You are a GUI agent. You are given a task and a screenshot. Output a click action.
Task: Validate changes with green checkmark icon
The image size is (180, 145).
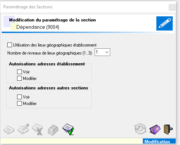pos(68,129)
